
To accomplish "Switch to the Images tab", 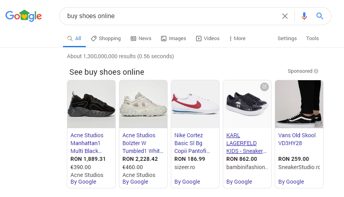I will coord(173,39).
